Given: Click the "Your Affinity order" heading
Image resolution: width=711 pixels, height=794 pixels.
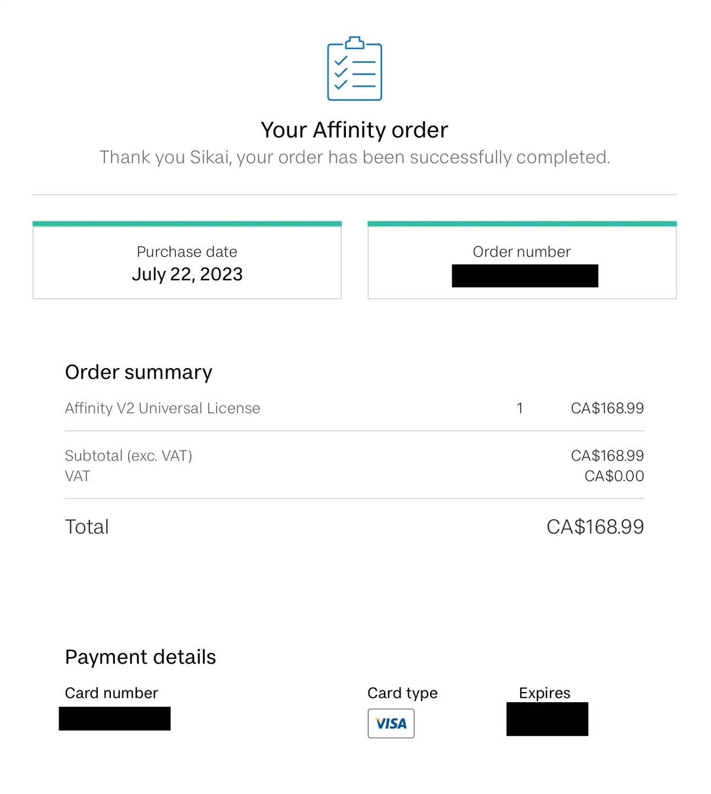Looking at the screenshot, I should pos(354,130).
